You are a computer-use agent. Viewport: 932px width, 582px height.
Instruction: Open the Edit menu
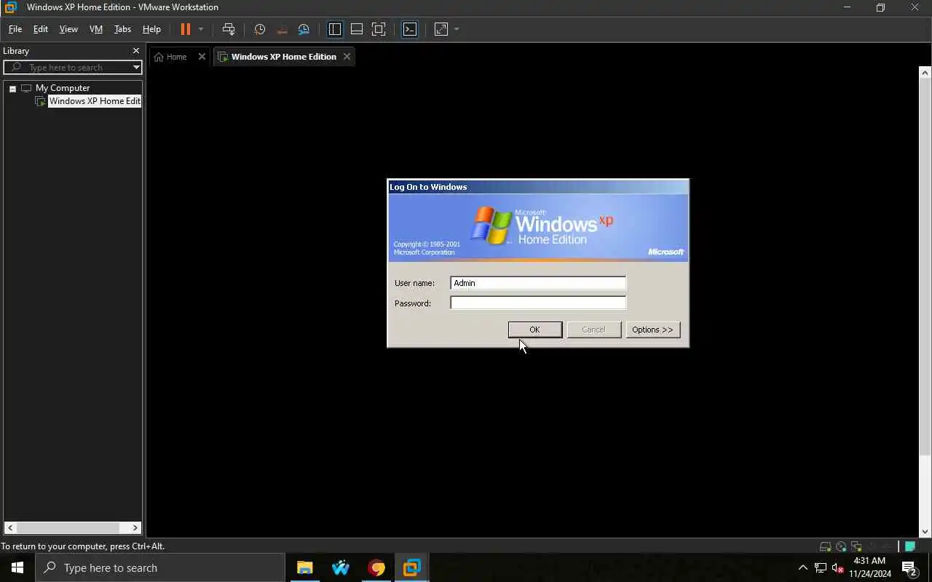(41, 29)
